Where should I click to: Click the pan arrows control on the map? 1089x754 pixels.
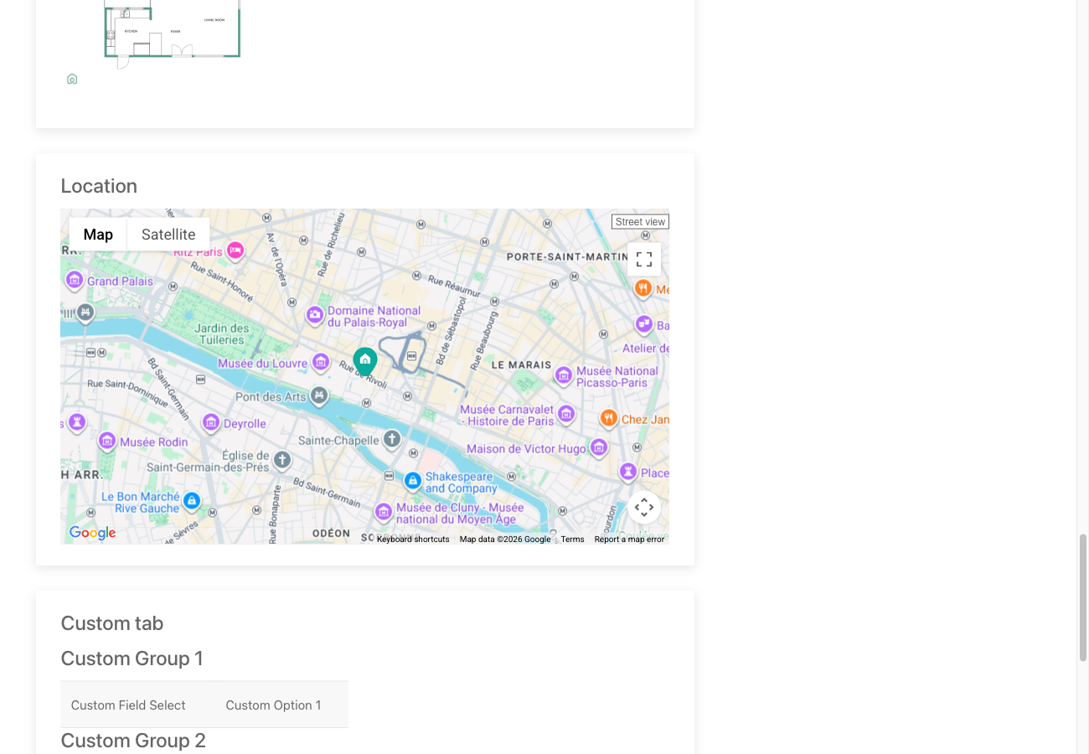[644, 507]
